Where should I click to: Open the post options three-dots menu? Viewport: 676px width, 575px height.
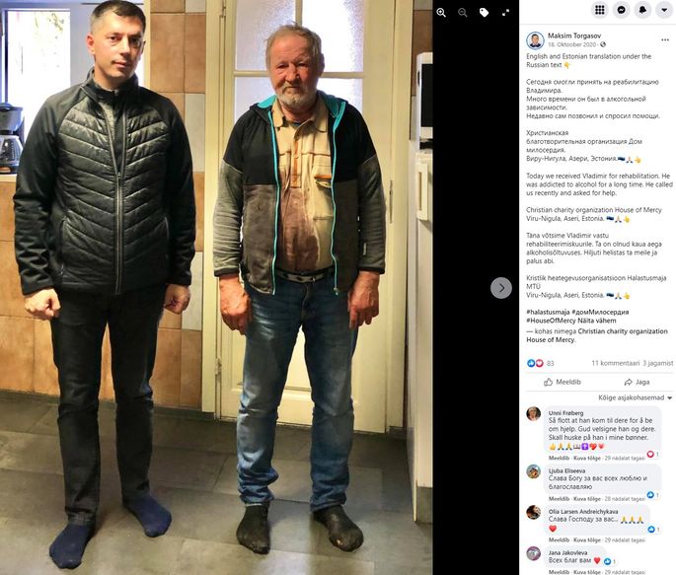point(665,40)
